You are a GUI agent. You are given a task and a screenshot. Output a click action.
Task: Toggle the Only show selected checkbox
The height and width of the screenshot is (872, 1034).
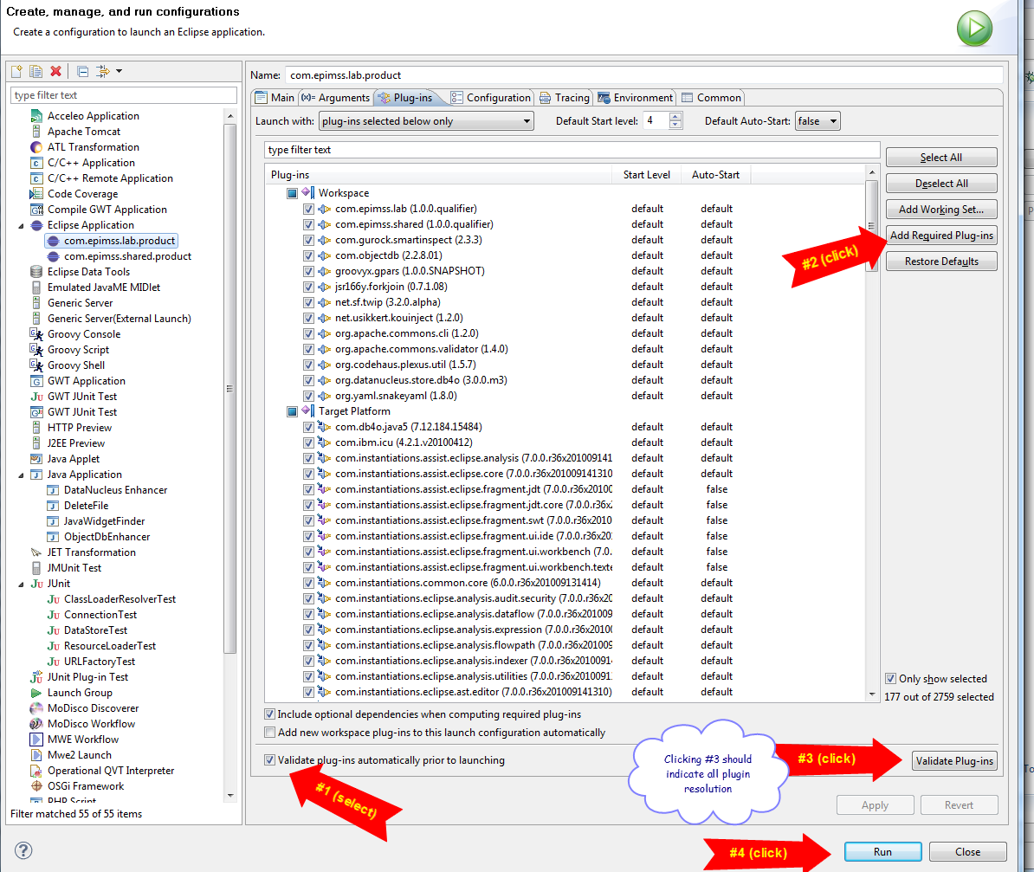(x=890, y=679)
